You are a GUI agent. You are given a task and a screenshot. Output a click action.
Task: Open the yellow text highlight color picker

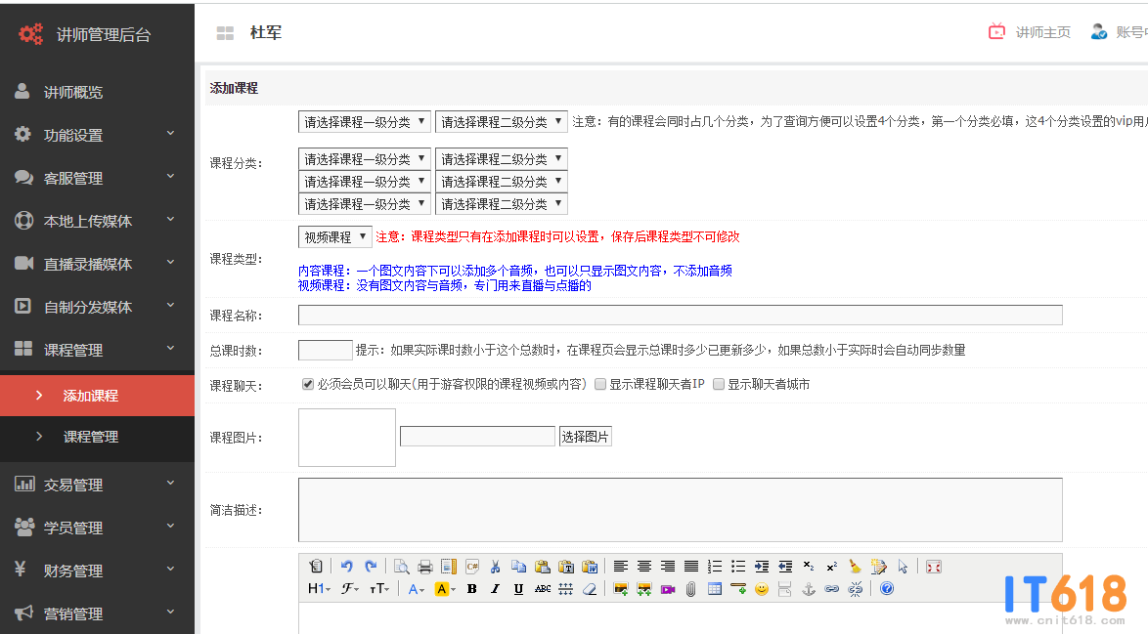click(x=445, y=589)
